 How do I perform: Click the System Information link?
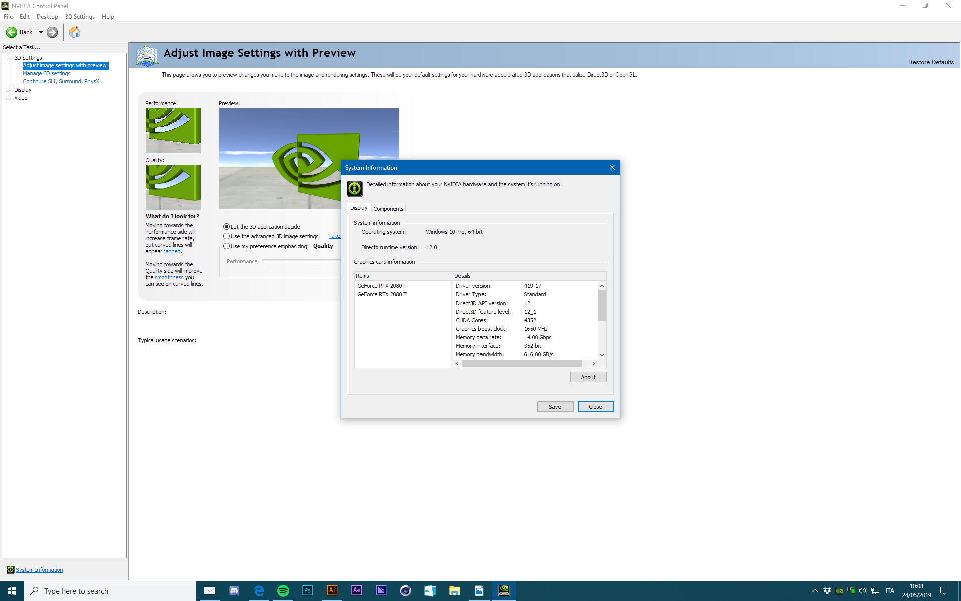pos(39,570)
